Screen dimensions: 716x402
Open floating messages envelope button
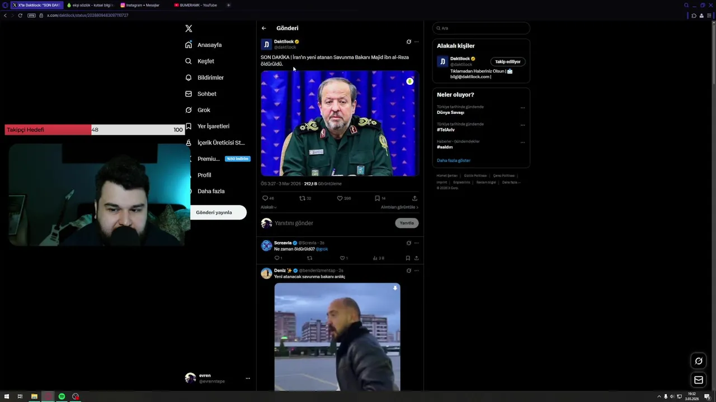[x=699, y=380]
